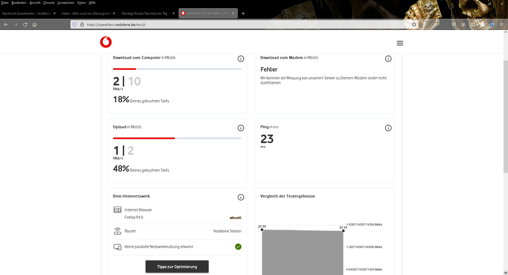The width and height of the screenshot is (508, 275).
Task: Click the upload speed progress bar
Action: (x=177, y=138)
